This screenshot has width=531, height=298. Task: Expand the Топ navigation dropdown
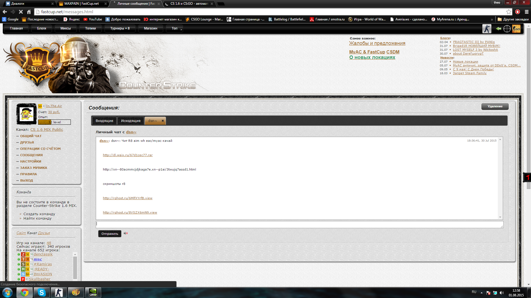point(174,28)
